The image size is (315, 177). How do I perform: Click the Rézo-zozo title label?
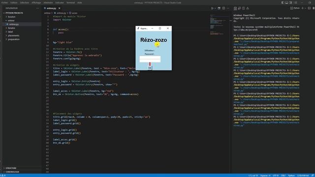tap(154, 40)
